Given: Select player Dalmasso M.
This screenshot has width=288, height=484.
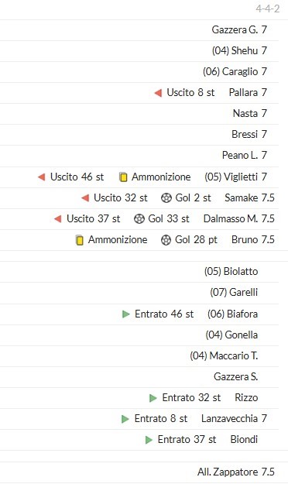Looking at the screenshot, I should pos(231,218).
